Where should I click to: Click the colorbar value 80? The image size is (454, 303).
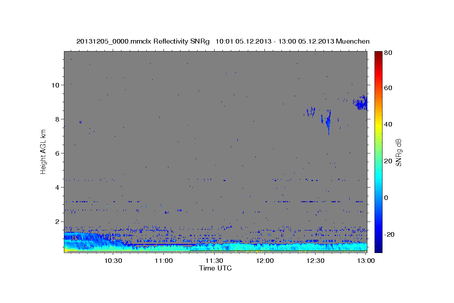[388, 53]
